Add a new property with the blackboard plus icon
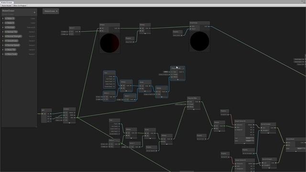The width and height of the screenshot is (306, 172). pyautogui.click(x=34, y=12)
